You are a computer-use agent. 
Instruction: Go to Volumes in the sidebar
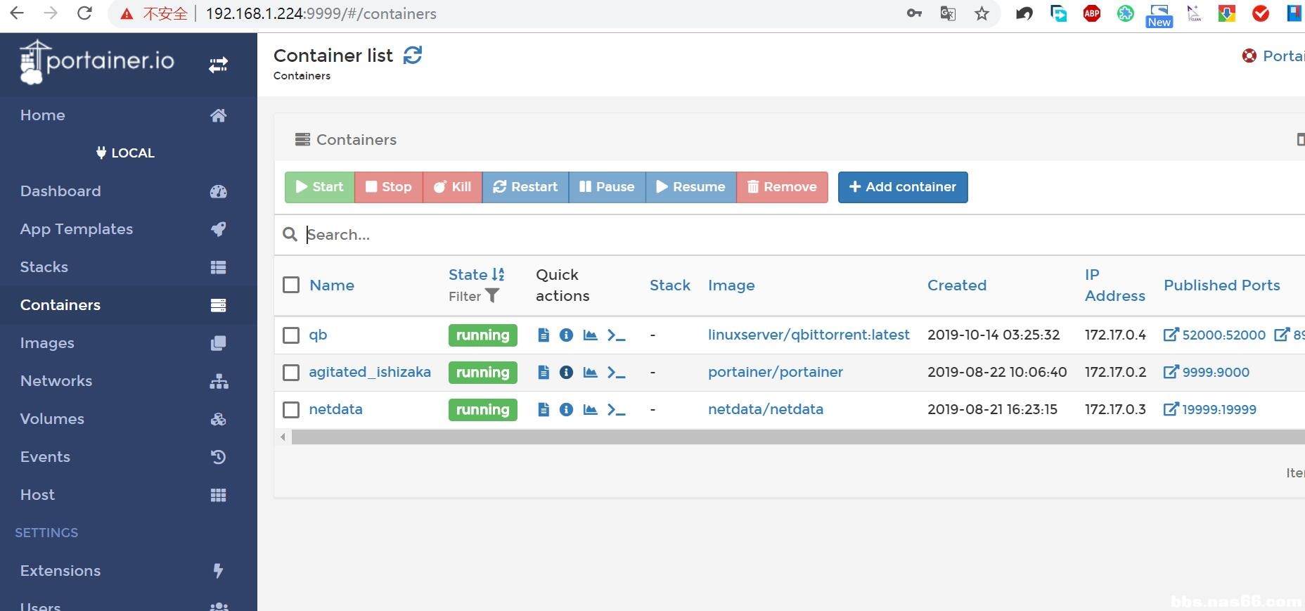pyautogui.click(x=129, y=419)
